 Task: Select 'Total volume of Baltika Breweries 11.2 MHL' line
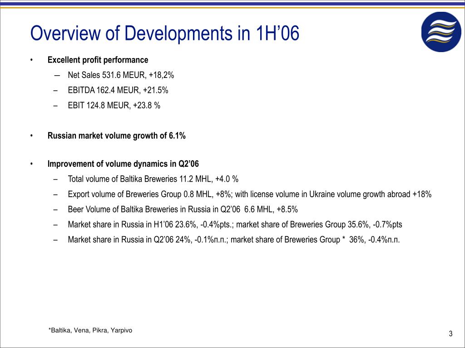coord(153,179)
